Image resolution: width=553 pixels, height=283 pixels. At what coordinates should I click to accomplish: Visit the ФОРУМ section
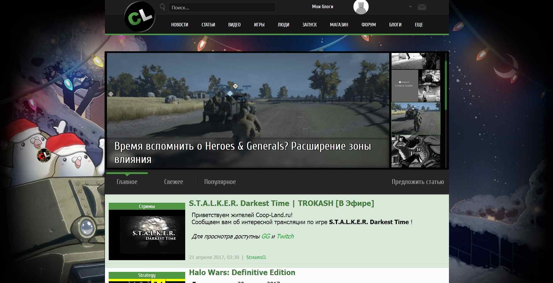point(369,25)
